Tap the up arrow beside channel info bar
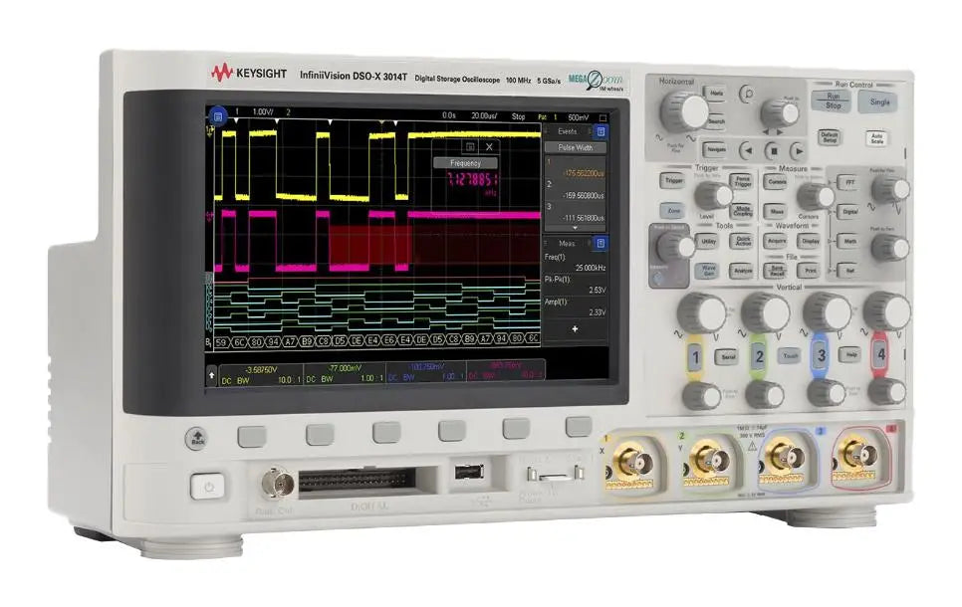This screenshot has height=607, width=962. coord(212,375)
